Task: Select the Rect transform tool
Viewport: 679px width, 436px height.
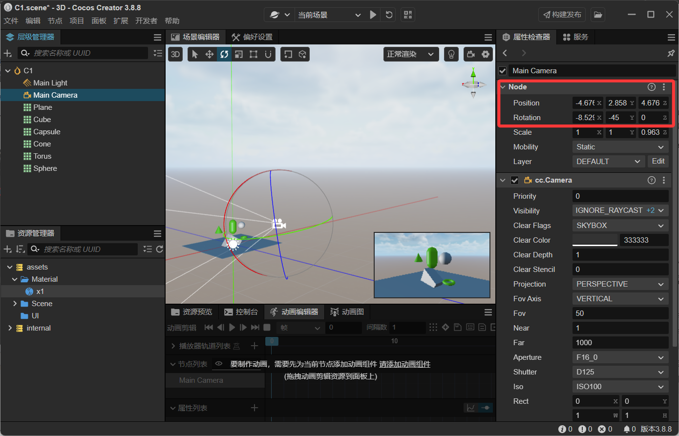Action: coord(254,54)
